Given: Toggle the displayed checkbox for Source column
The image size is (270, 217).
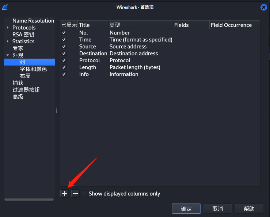Looking at the screenshot, I should pyautogui.click(x=64, y=47).
